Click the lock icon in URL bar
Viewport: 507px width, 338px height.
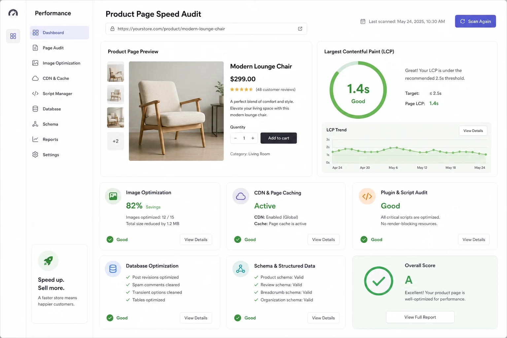coord(112,29)
